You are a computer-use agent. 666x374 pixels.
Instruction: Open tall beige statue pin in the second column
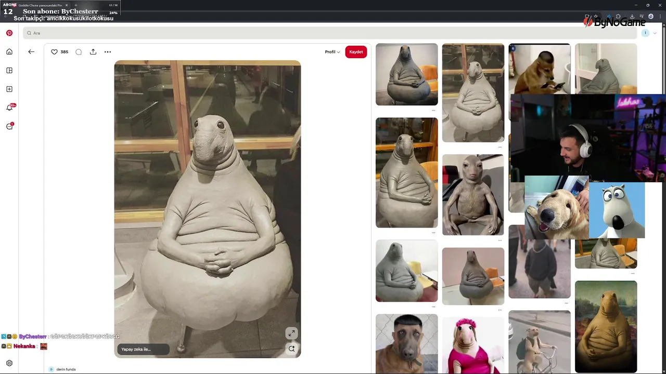click(473, 92)
